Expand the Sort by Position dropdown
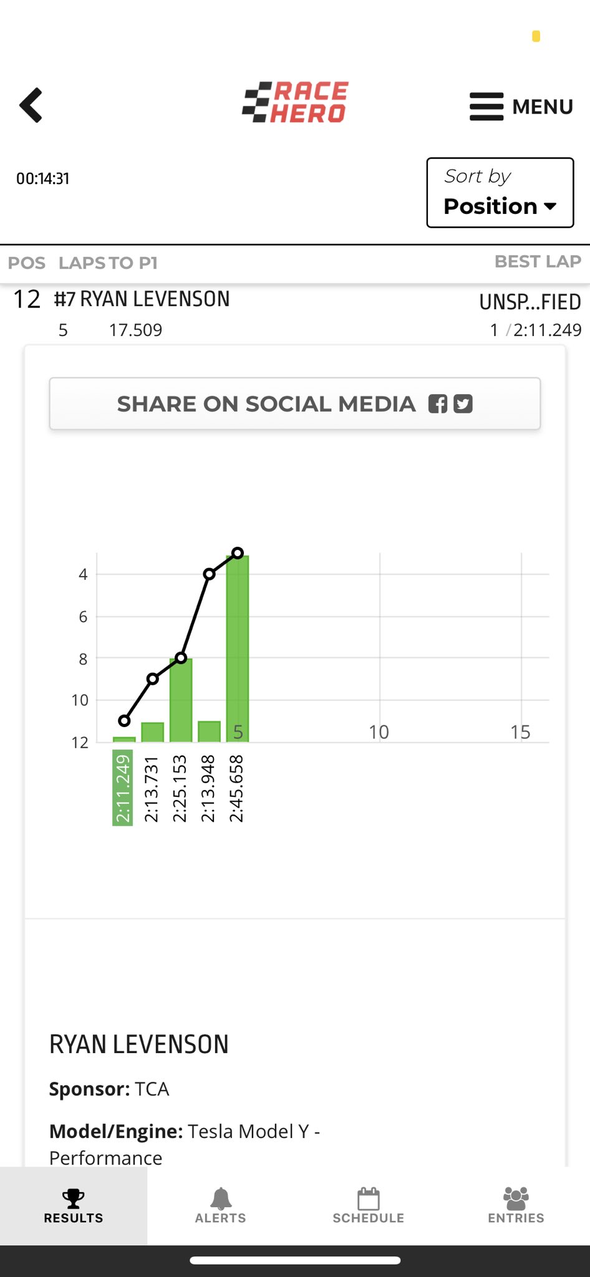 coord(500,193)
